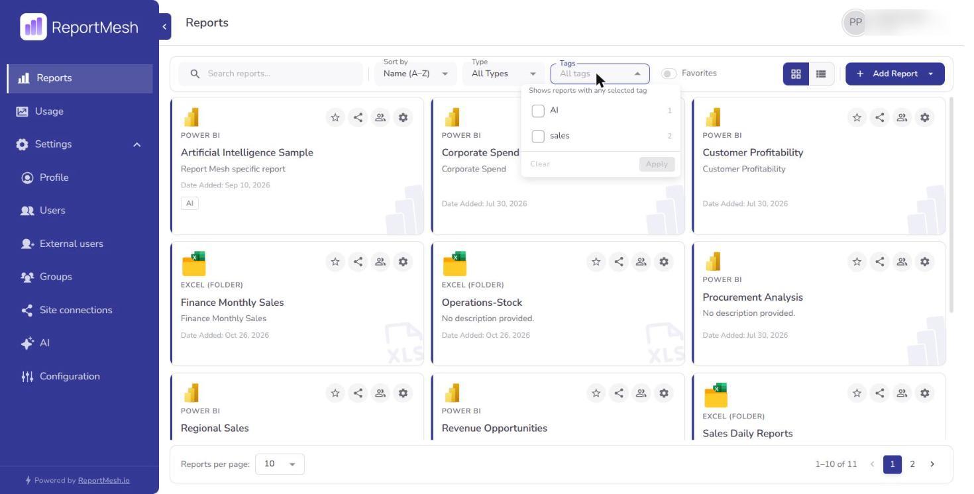Open the PP user avatar menu
974x494 pixels.
point(855,23)
